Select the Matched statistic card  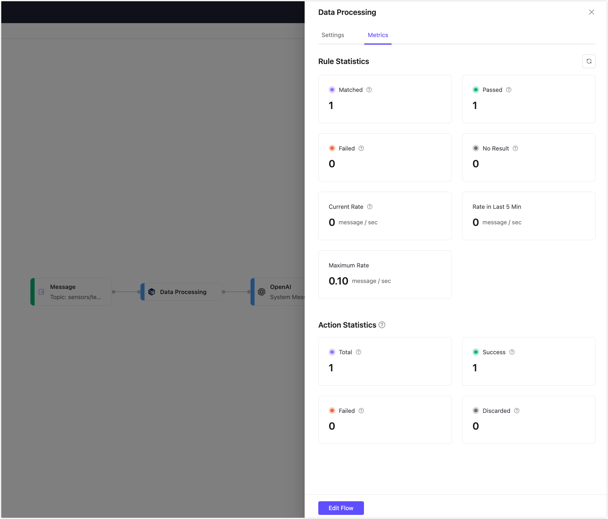click(385, 99)
